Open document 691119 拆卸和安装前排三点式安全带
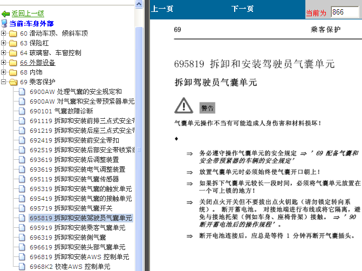Screen dimensions: 362x271 82,121
